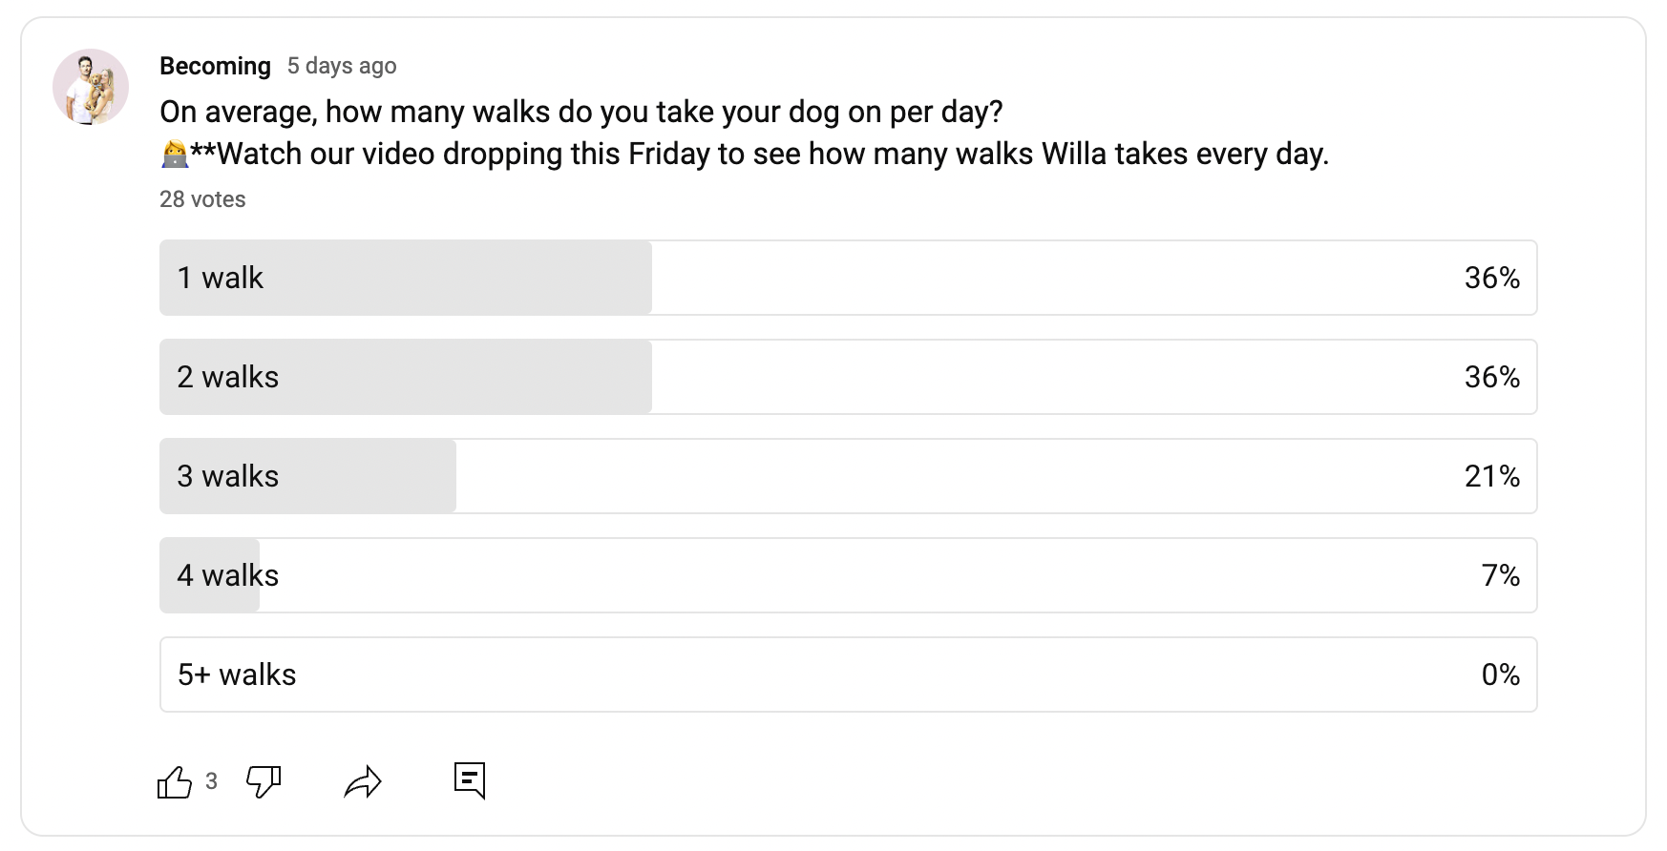Open post from '5 days ago' timestamp

click(x=342, y=66)
